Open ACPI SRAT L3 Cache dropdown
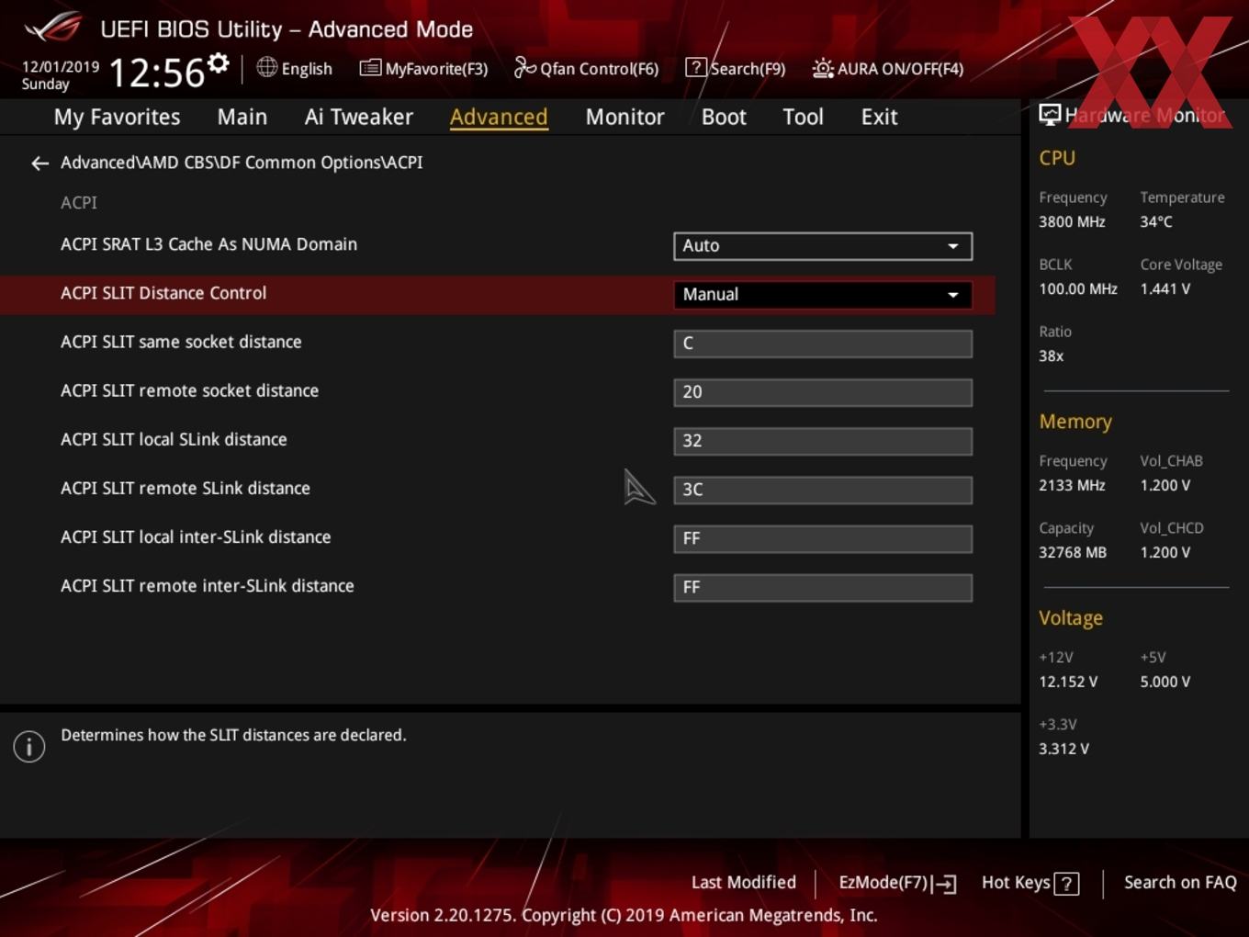Screen dimensions: 1249x937 tap(823, 246)
